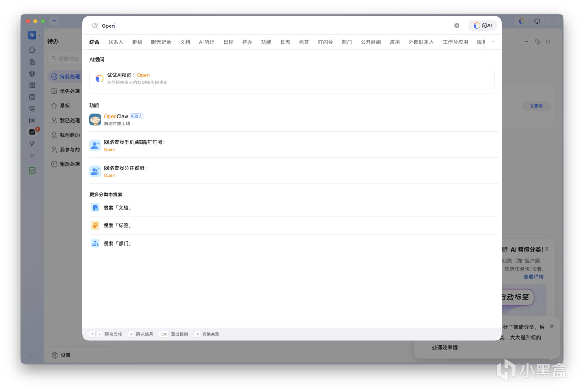
Task: Click the 77 icon beside the window controls
Action: [x=54, y=21]
